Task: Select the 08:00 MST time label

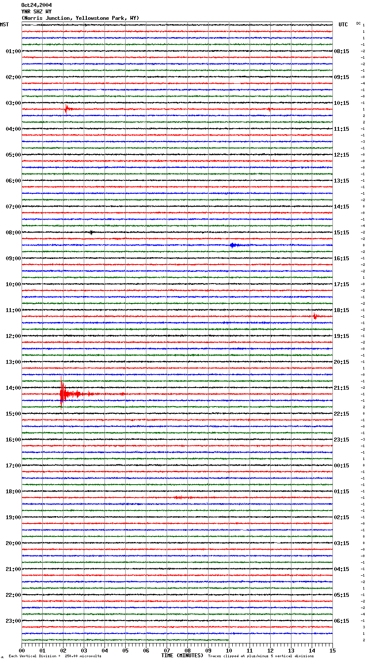Action: (13, 233)
